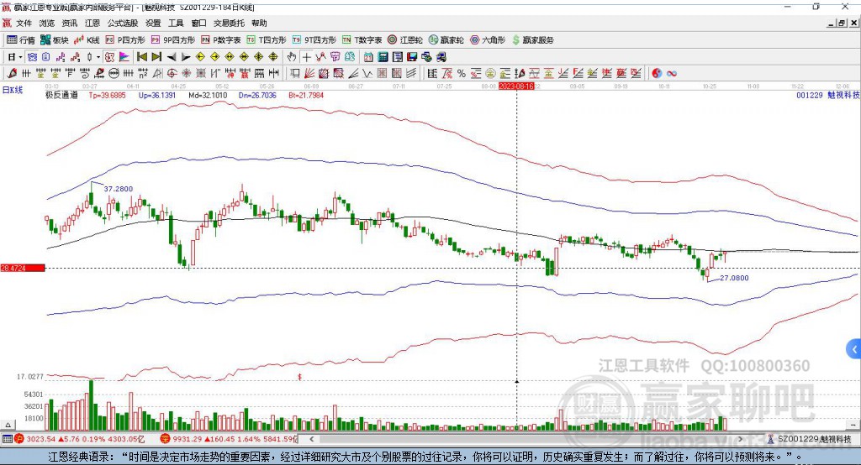Click the blue infinity icon
This screenshot has width=861, height=465.
(x=672, y=74)
